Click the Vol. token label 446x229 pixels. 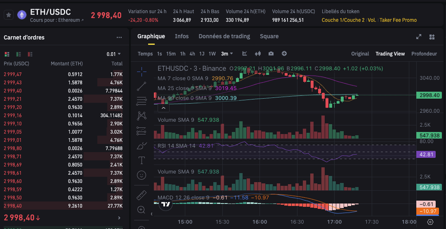tap(372, 20)
